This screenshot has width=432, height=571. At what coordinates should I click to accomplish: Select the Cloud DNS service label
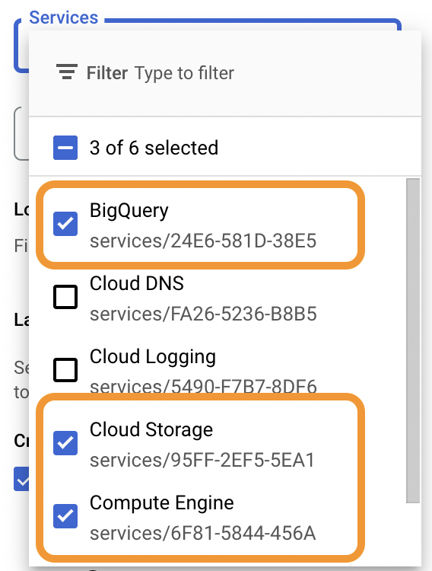136,283
